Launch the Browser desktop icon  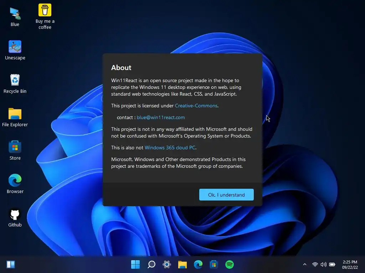pos(15,184)
